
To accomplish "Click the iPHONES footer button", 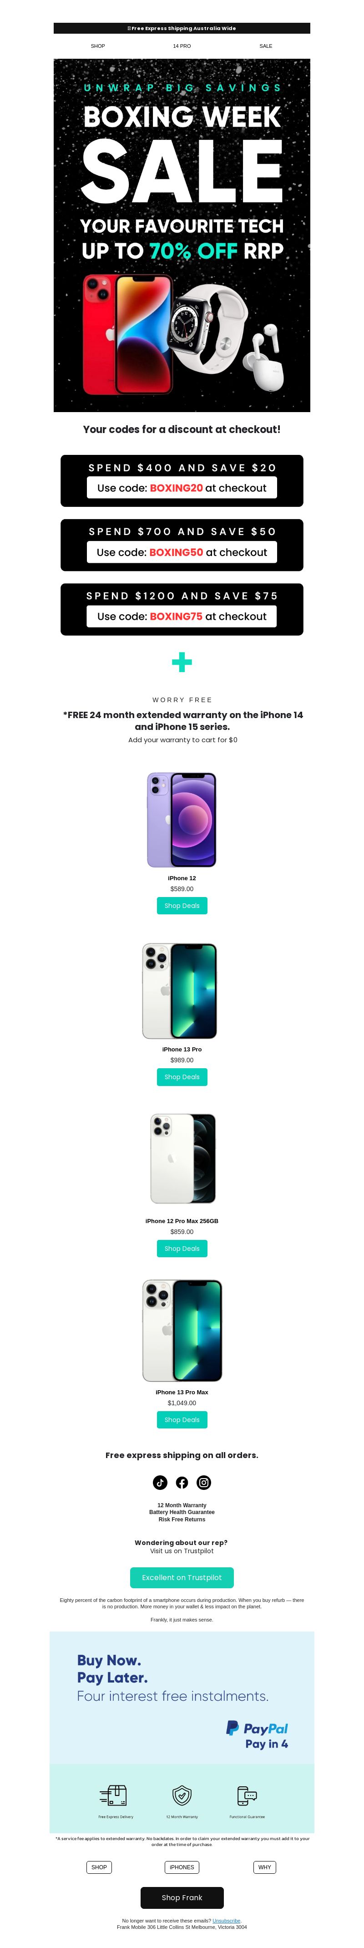I will click(182, 1866).
